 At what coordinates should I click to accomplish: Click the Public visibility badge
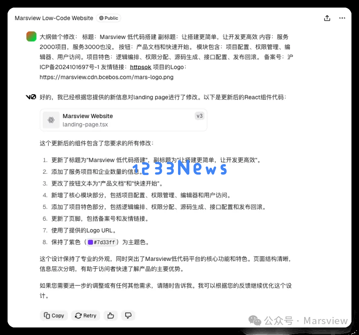(x=108, y=18)
